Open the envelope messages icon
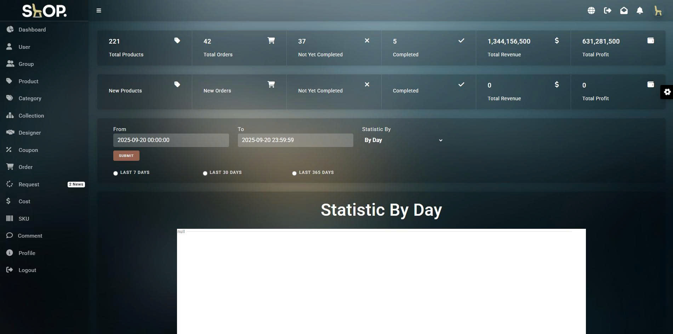The image size is (673, 334). click(624, 11)
